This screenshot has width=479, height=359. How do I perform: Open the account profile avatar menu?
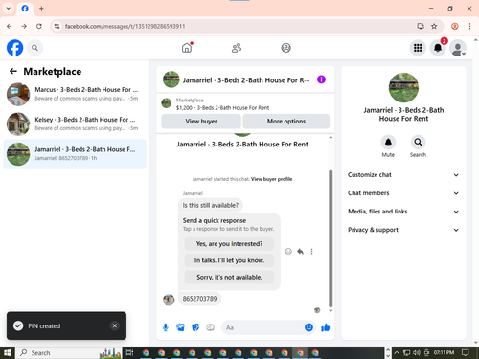pos(458,48)
